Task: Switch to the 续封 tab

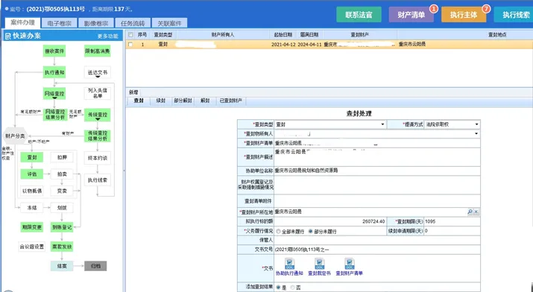Action: click(161, 101)
